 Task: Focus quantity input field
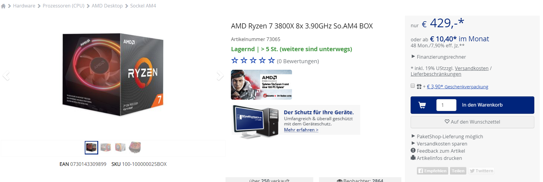coord(446,105)
